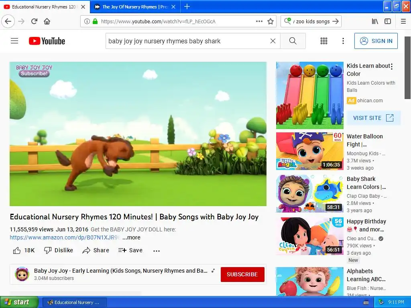Open Kids Learn about Color ad options
Image resolution: width=411 pixels, height=308 pixels.
392,67
